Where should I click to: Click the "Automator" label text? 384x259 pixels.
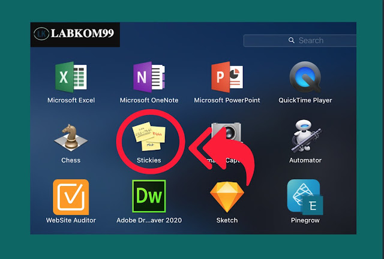305,160
